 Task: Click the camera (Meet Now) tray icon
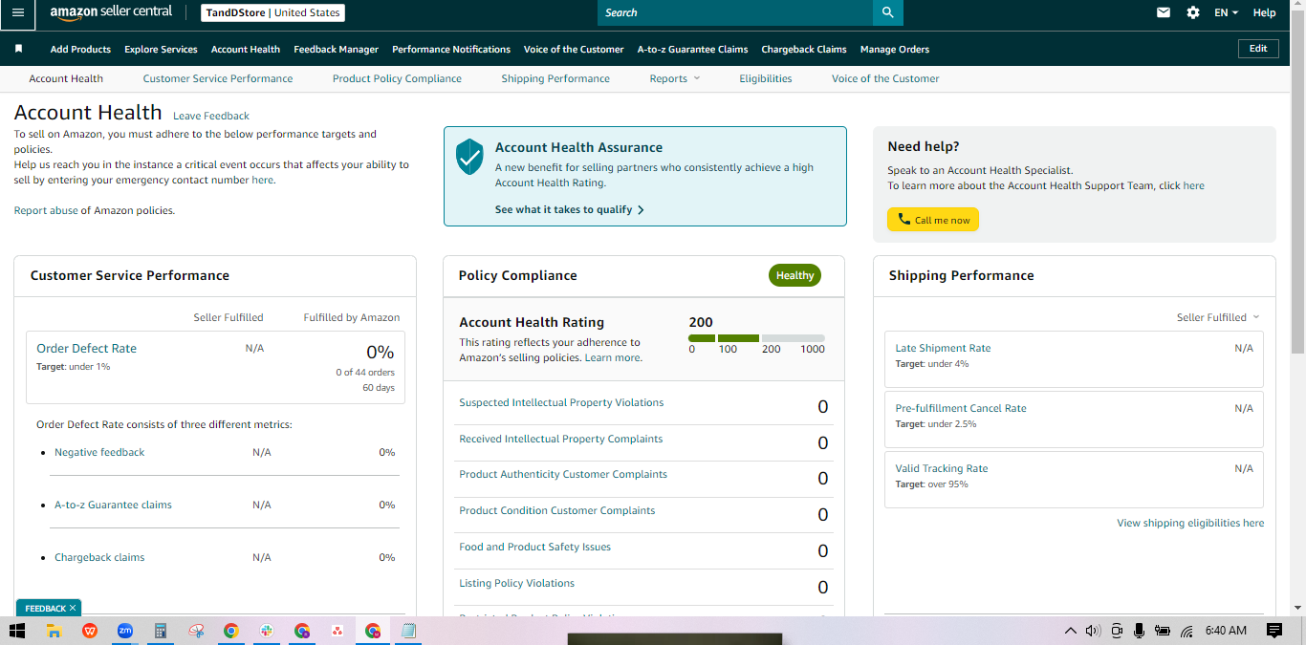(x=1116, y=631)
